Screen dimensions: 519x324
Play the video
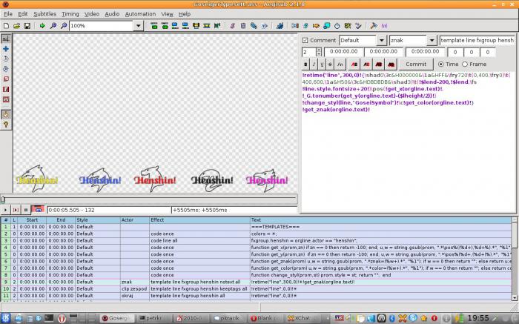click(5, 210)
